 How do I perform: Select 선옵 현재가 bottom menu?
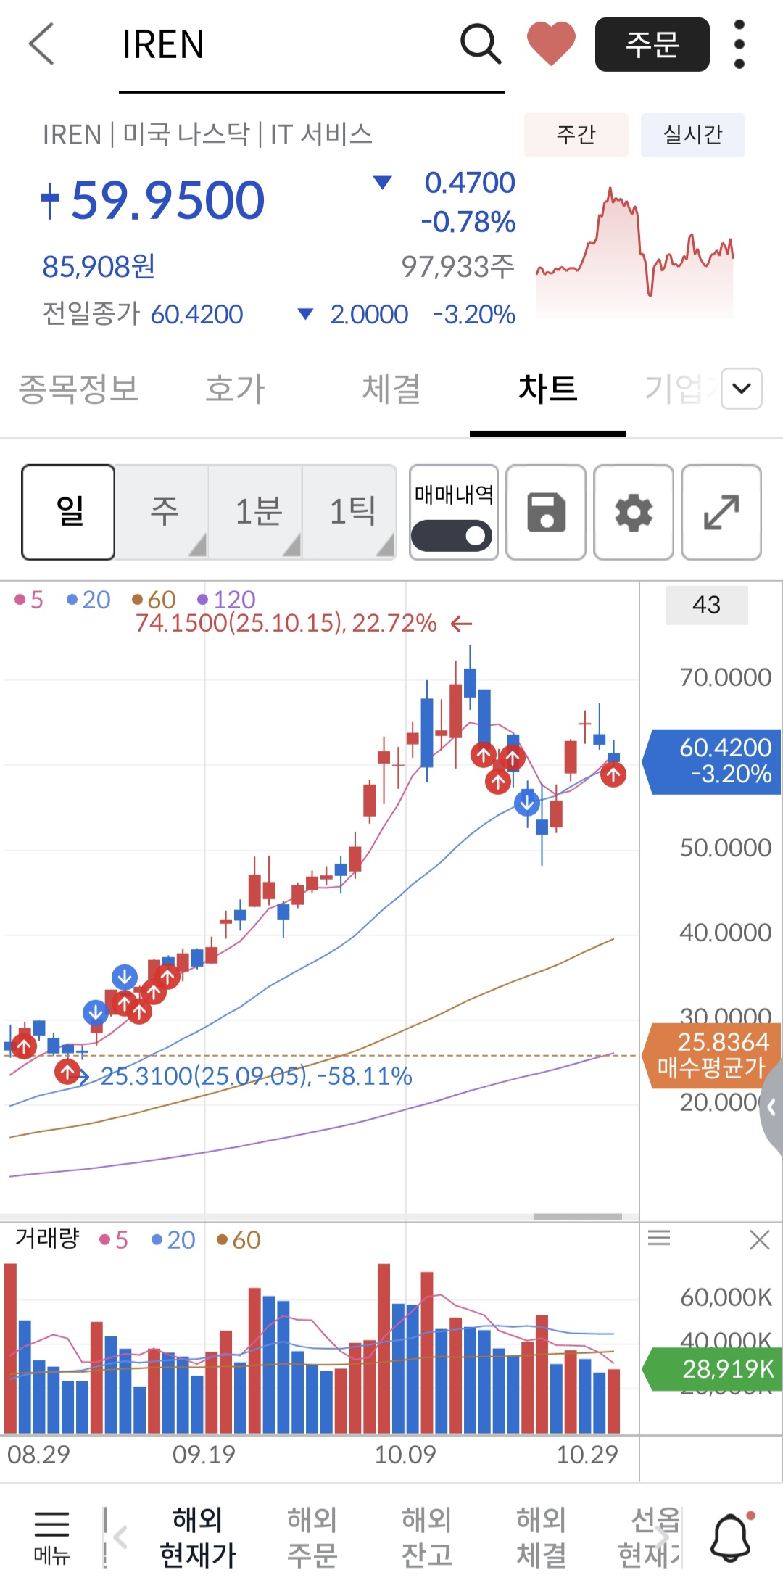(x=650, y=1537)
